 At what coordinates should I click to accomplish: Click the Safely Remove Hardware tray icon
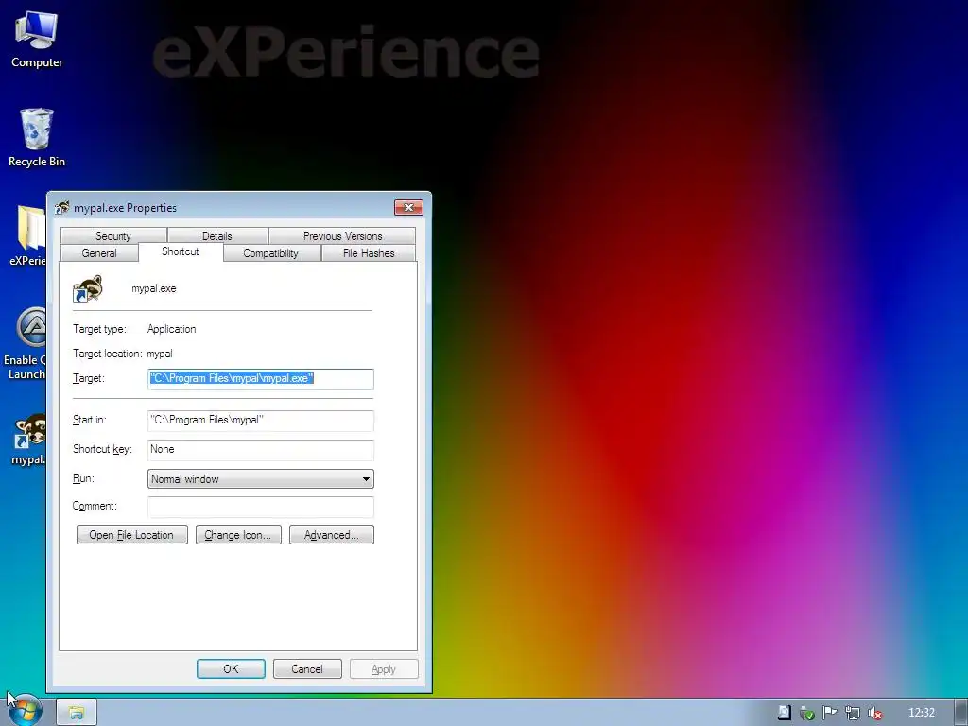point(807,713)
